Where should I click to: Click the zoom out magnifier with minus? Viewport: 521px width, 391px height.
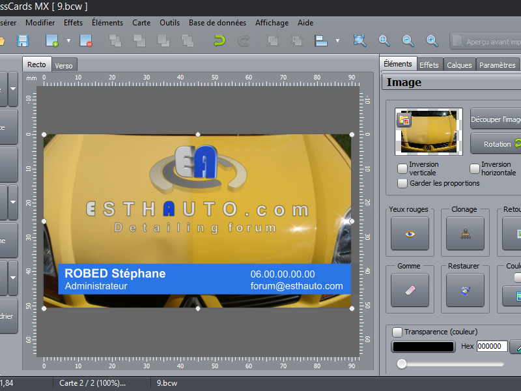coord(408,41)
